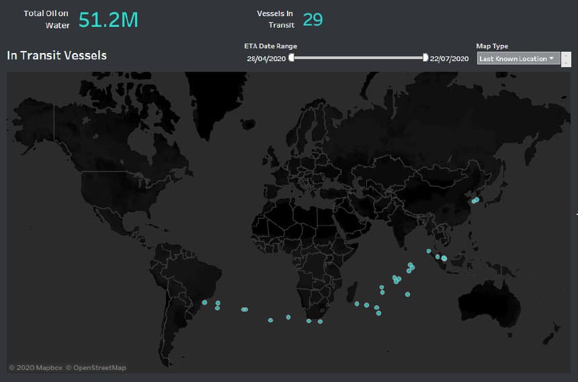Click the scroll control beside Map Type dropdown

[566, 59]
